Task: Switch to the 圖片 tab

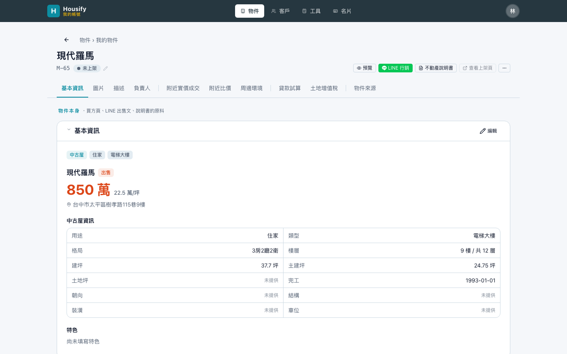Action: [98, 88]
